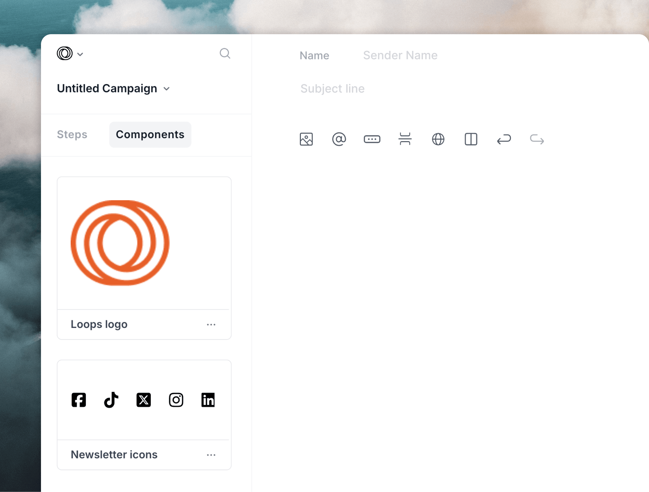Open Newsletter icons component options menu
The width and height of the screenshot is (649, 492).
point(211,455)
